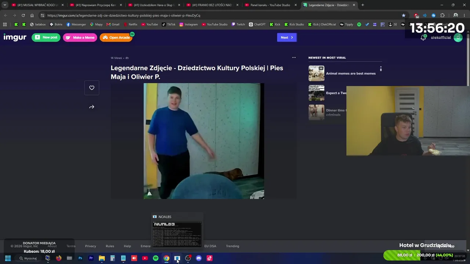The height and width of the screenshot is (264, 470).
Task: Open OBS Studio from the taskbar
Action: tap(188, 258)
